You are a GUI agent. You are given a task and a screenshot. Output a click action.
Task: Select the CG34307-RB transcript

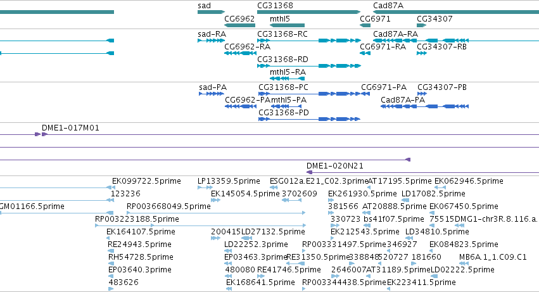(x=422, y=53)
